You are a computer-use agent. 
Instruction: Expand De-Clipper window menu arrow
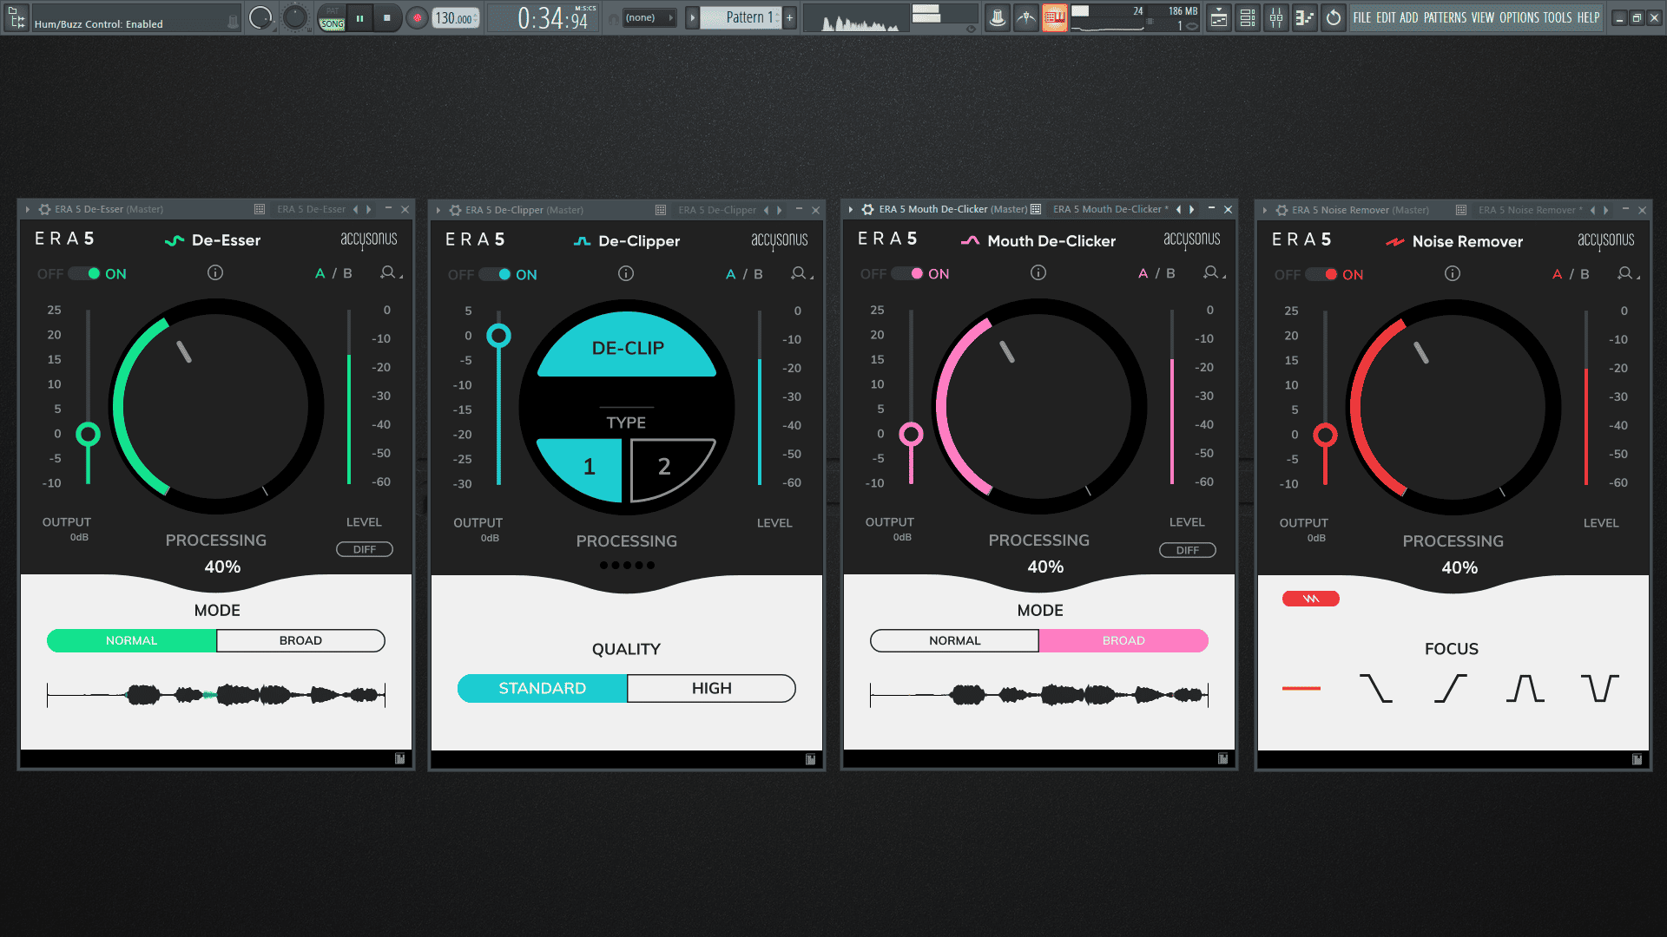click(x=438, y=210)
